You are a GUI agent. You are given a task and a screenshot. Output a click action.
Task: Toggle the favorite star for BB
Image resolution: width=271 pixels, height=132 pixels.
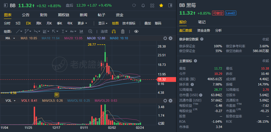[161, 5]
